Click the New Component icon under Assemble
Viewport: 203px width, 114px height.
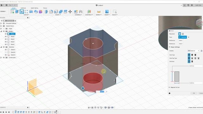click(76, 12)
